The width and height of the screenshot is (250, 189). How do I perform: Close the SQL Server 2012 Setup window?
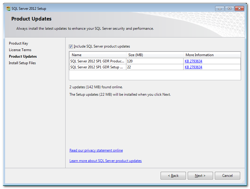tap(239, 8)
